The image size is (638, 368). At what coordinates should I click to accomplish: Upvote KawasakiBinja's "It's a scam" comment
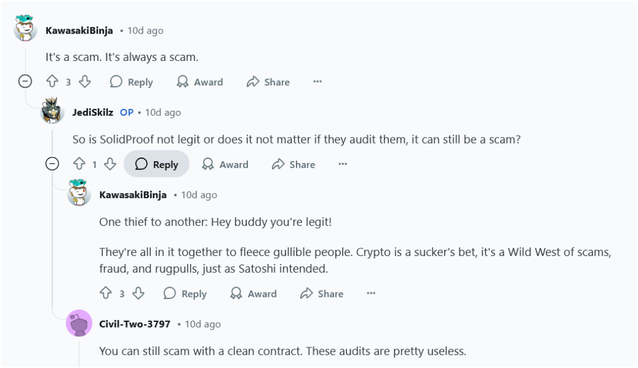pyautogui.click(x=52, y=82)
